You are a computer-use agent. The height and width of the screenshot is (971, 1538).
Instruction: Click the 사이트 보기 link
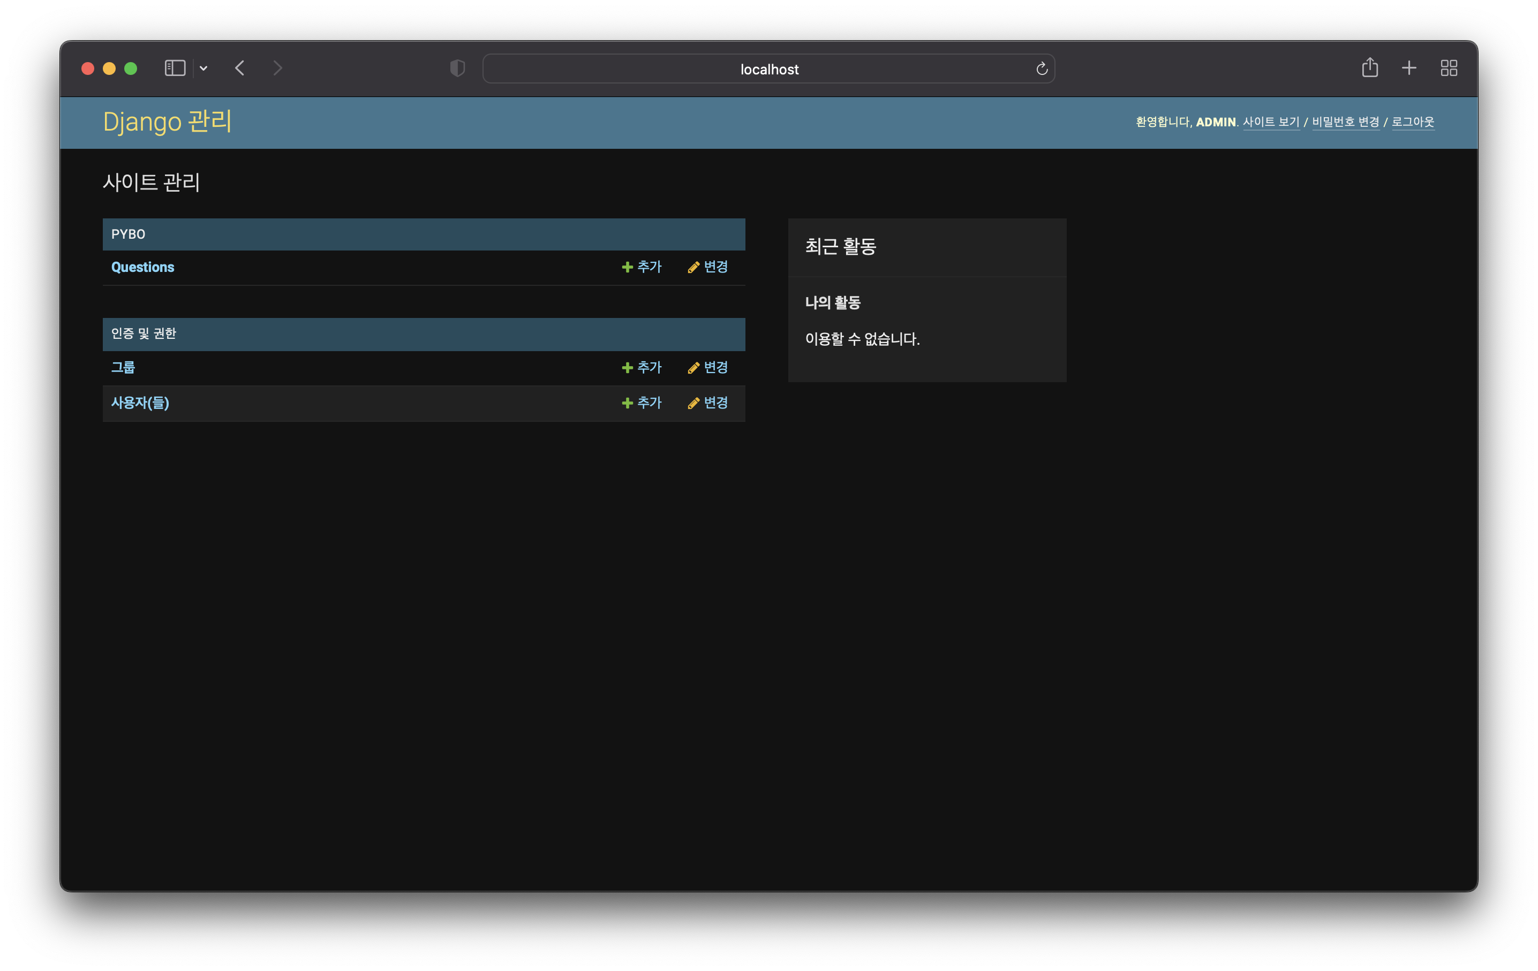1270,122
